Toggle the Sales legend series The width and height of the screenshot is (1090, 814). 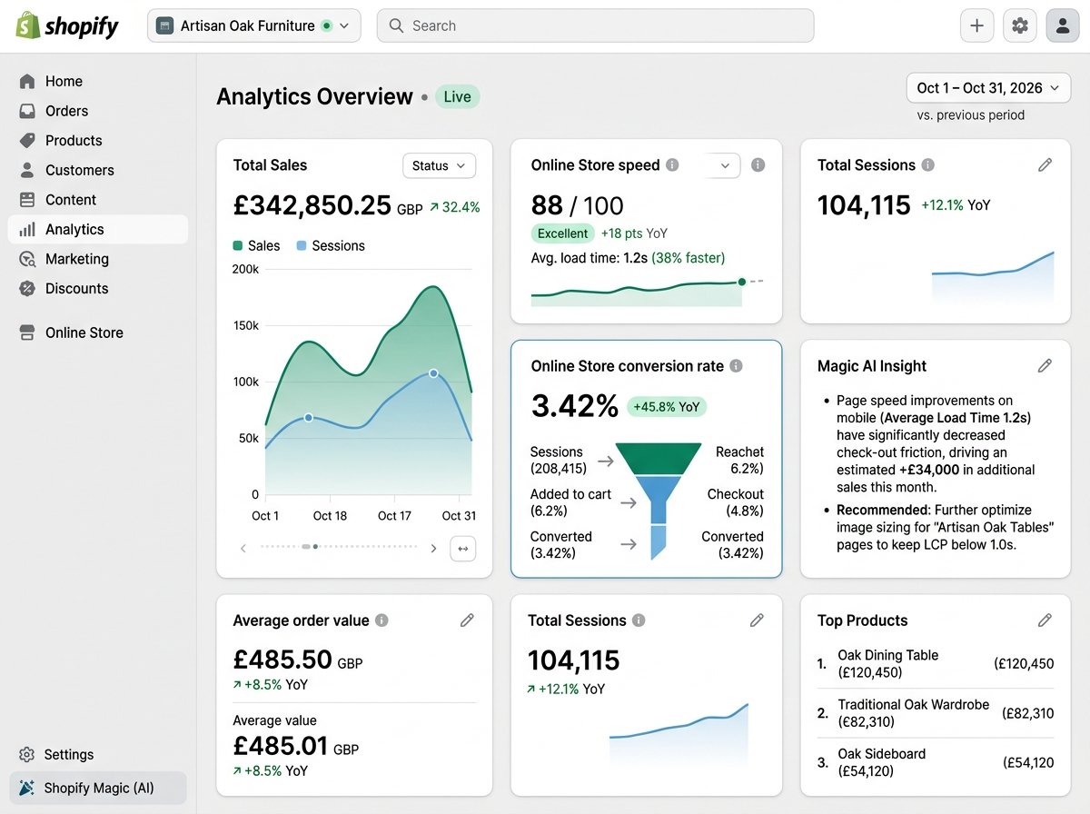pos(257,245)
